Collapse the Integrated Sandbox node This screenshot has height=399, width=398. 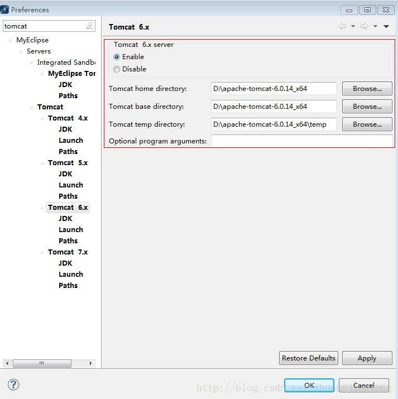(31, 63)
